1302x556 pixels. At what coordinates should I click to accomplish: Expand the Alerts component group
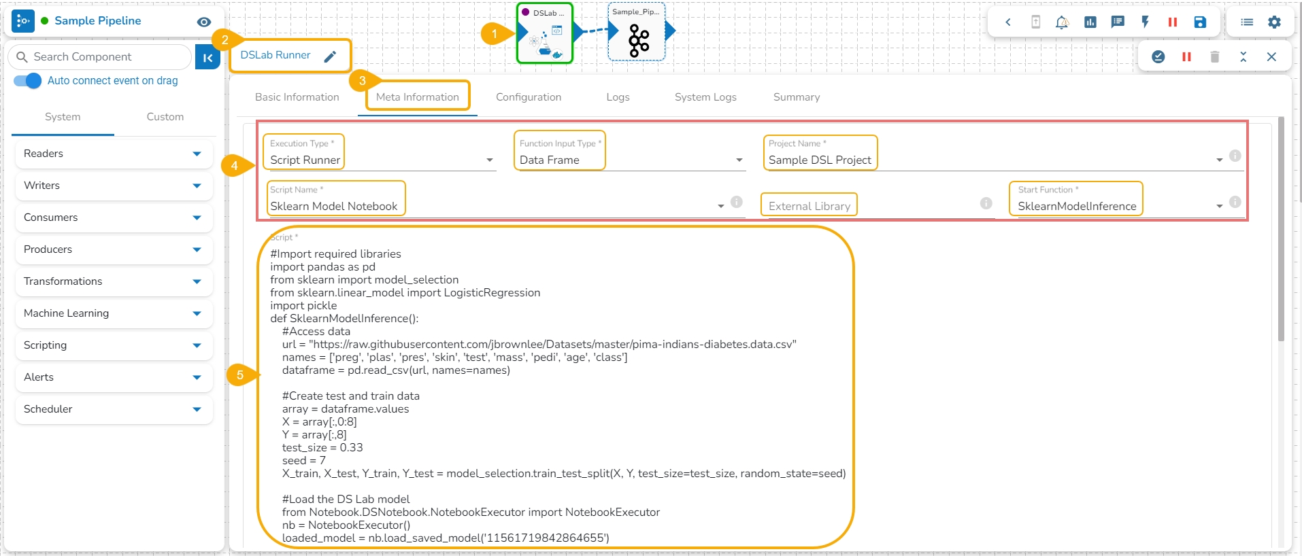point(114,377)
